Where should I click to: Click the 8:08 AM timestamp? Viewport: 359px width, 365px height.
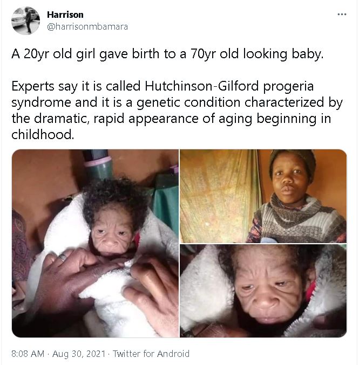28,354
